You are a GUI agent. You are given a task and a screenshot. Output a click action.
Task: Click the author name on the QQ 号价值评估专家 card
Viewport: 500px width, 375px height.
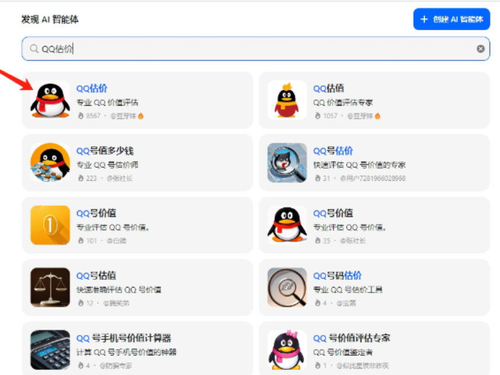[x=362, y=366]
